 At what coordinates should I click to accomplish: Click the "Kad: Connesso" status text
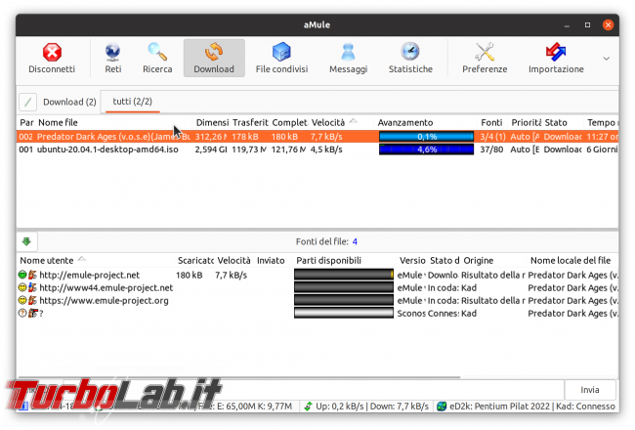585,407
